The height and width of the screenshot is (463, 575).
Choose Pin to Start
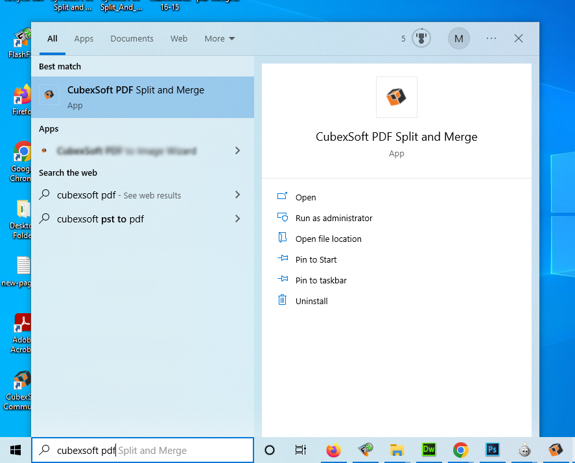click(x=316, y=260)
